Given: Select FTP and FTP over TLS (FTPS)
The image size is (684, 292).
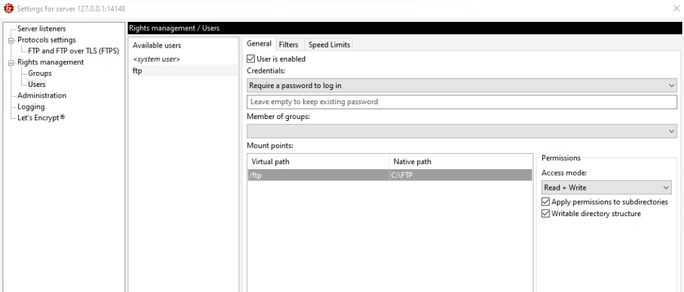Looking at the screenshot, I should (x=69, y=51).
